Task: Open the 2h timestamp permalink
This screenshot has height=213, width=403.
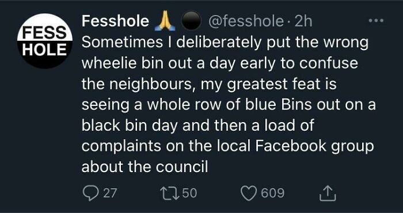Action: click(303, 21)
